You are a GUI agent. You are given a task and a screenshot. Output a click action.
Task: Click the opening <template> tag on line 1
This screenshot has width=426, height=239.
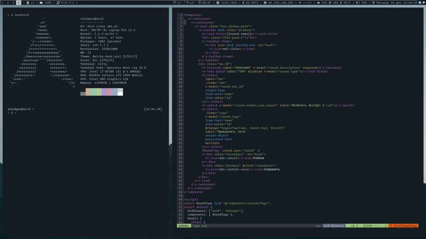pyautogui.click(x=193, y=15)
